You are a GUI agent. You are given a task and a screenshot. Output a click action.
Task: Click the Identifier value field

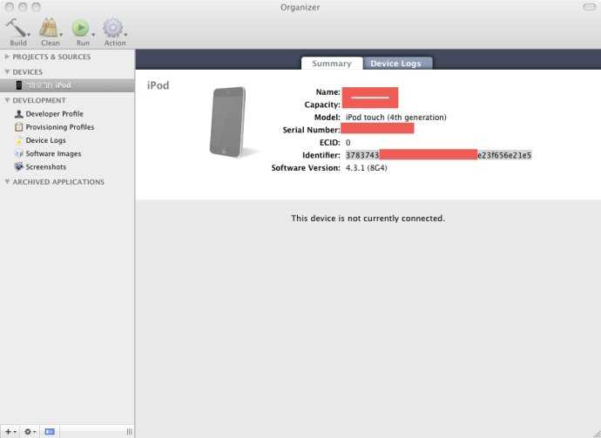(x=438, y=155)
